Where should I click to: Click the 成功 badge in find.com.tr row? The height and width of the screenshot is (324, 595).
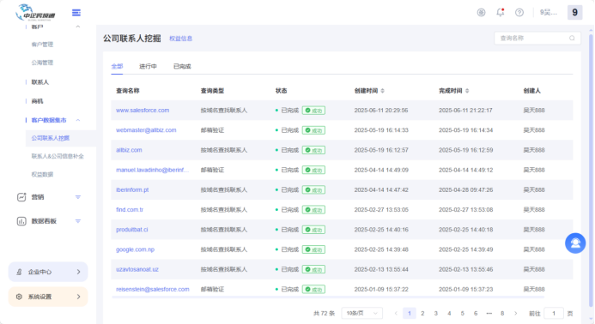click(314, 209)
